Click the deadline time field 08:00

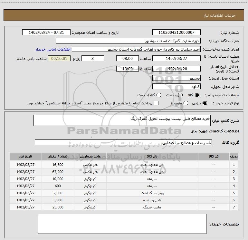pyautogui.click(x=128, y=58)
